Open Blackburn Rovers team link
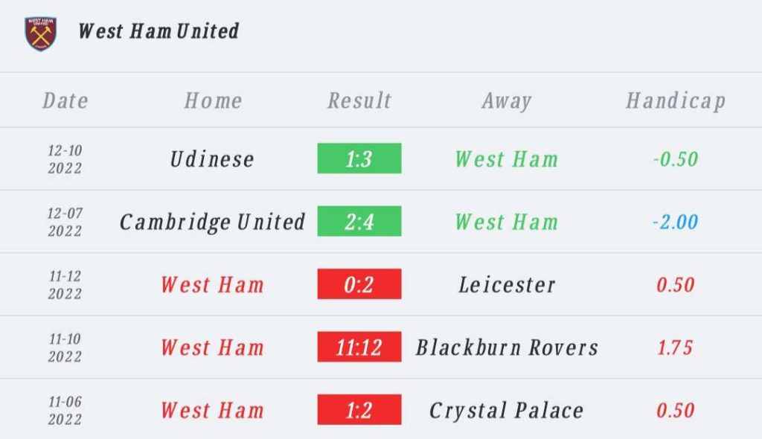The width and height of the screenshot is (762, 439). [x=506, y=347]
